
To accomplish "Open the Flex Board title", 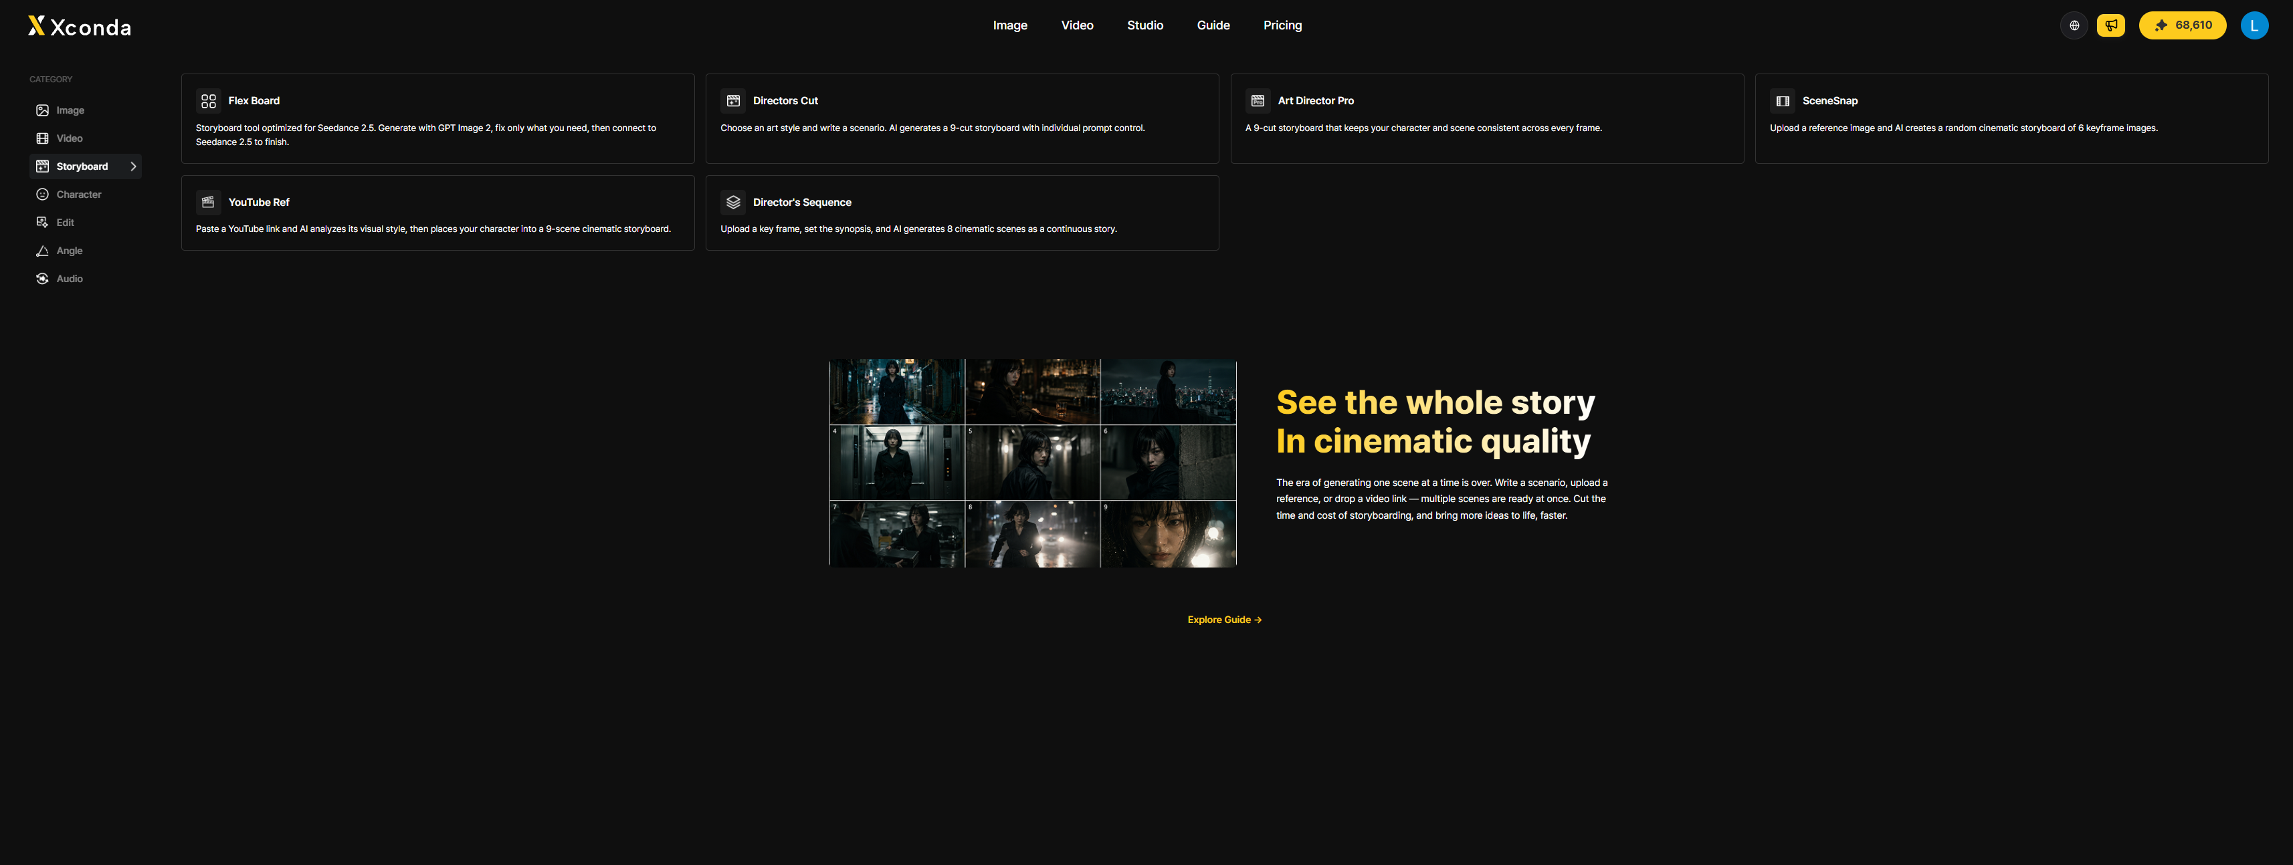I will (254, 100).
